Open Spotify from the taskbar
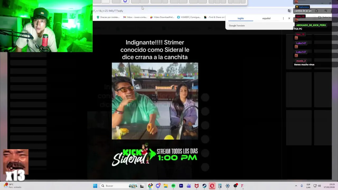The image size is (338, 190). click(173, 186)
